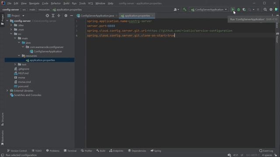Viewport: 280px width, 157px height.
Task: Expand External Libraries node
Action: click(7, 91)
